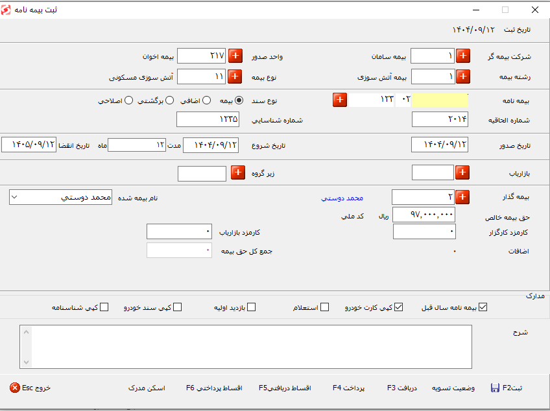
Task: Uncheck the بیمه نامه سال قبل checkbox
Action: coord(482,307)
